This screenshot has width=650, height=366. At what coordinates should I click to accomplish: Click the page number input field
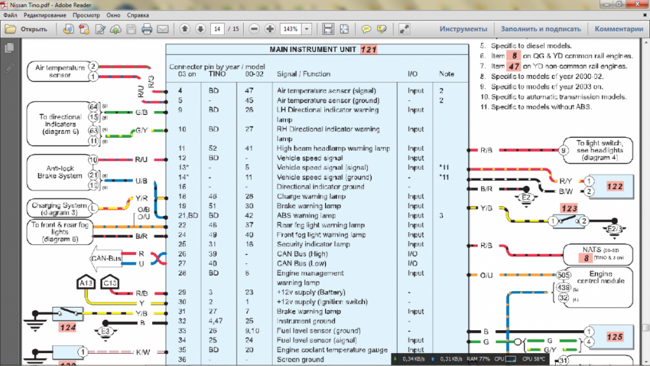[218, 29]
